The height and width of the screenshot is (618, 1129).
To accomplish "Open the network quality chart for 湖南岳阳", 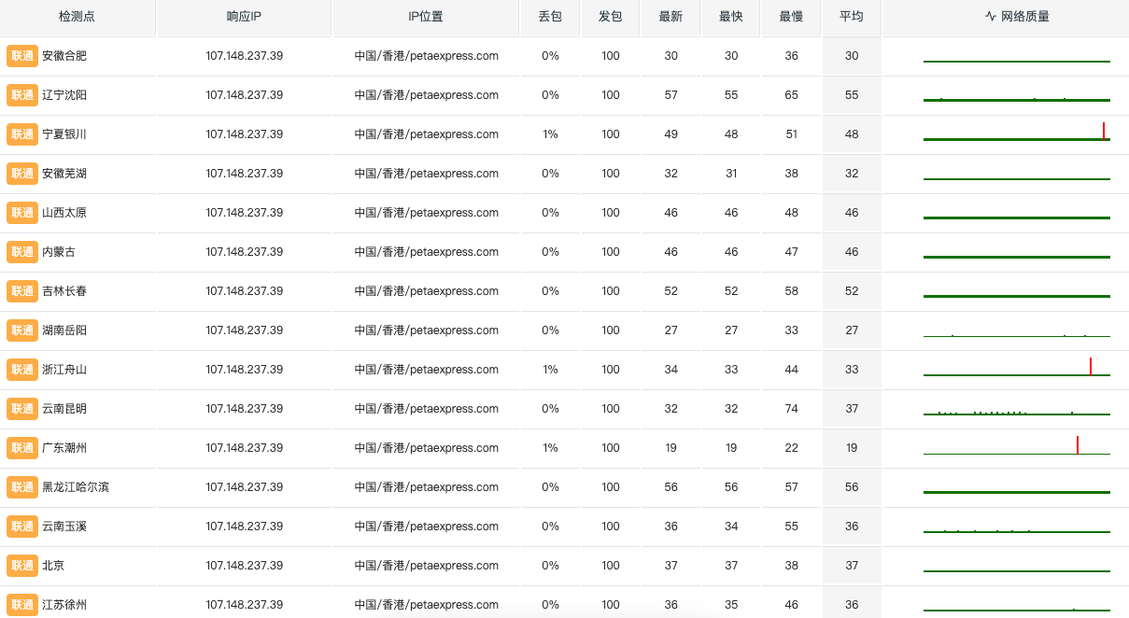I will [1017, 330].
